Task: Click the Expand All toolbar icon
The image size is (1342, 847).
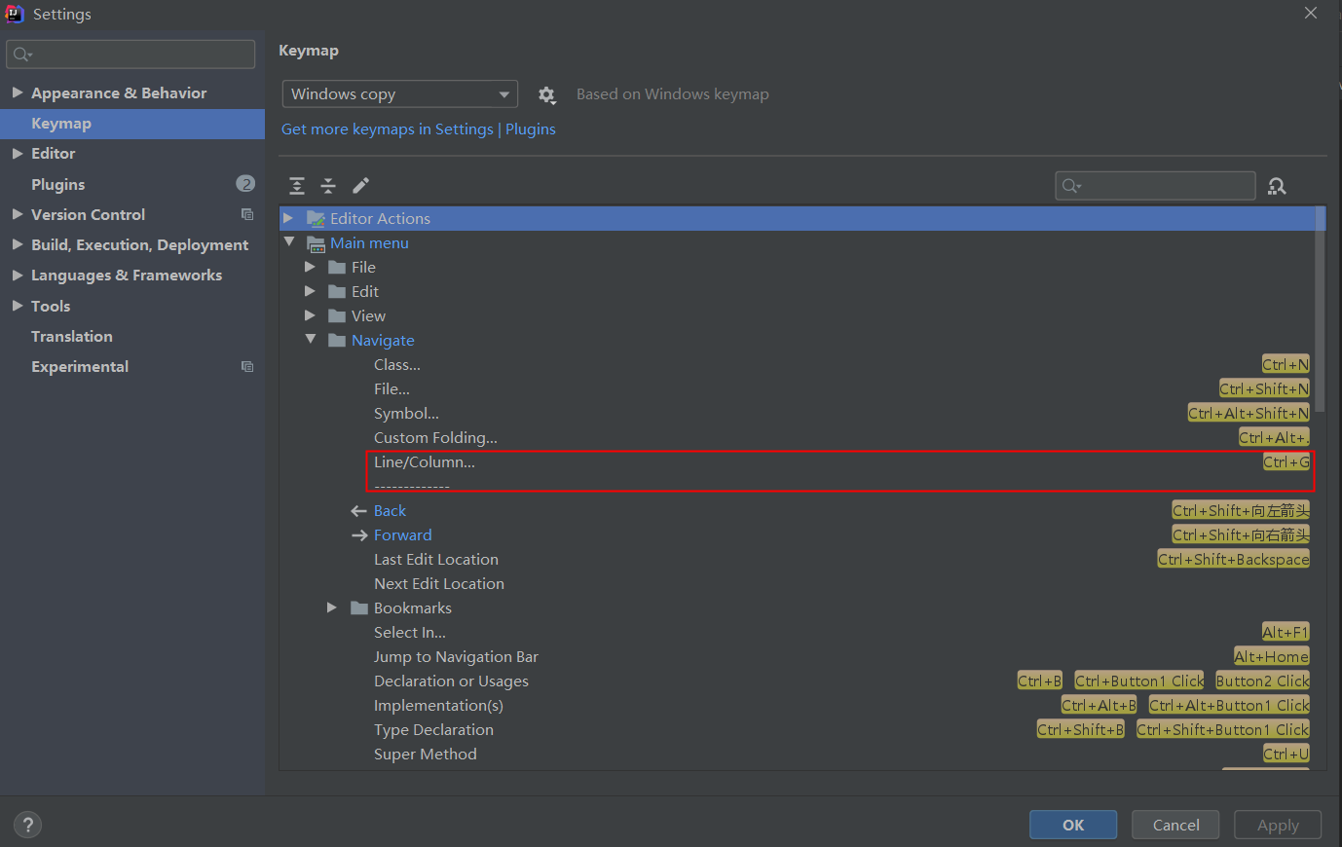Action: (x=297, y=186)
